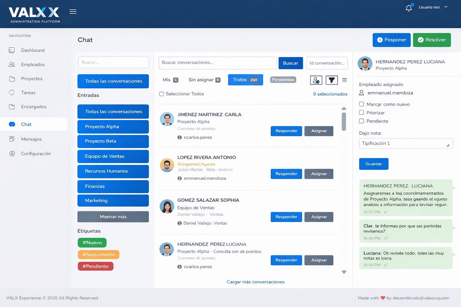Image resolution: width=461 pixels, height=307 pixels.
Task: Open the notifications bell
Action: (408, 8)
